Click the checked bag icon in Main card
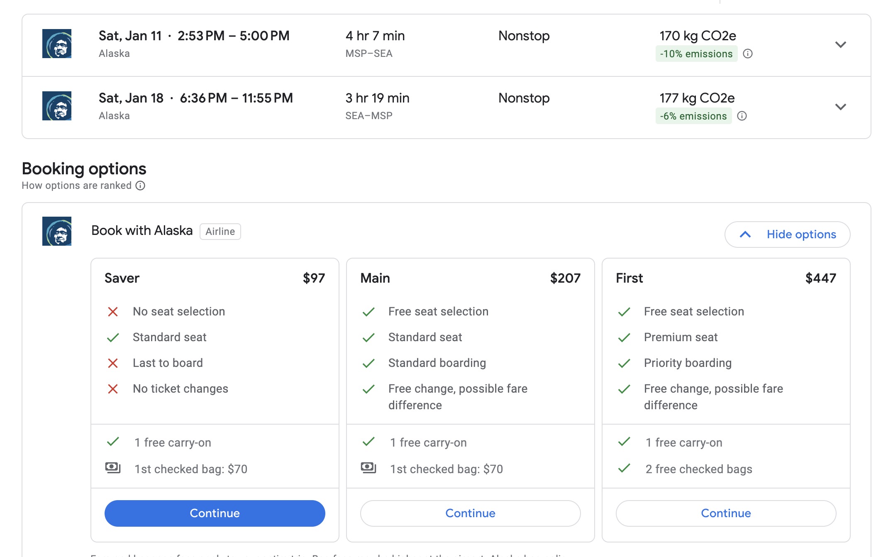The height and width of the screenshot is (557, 893). (368, 467)
